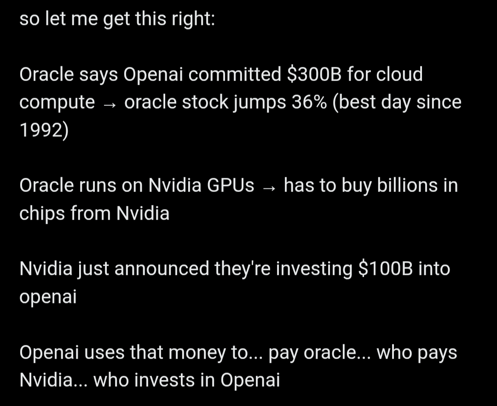Click the phrase 'oracle stock jumps'
Screen dimensions: 497x406
[x=205, y=103]
